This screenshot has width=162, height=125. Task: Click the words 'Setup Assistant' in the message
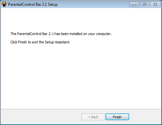(x=57, y=42)
